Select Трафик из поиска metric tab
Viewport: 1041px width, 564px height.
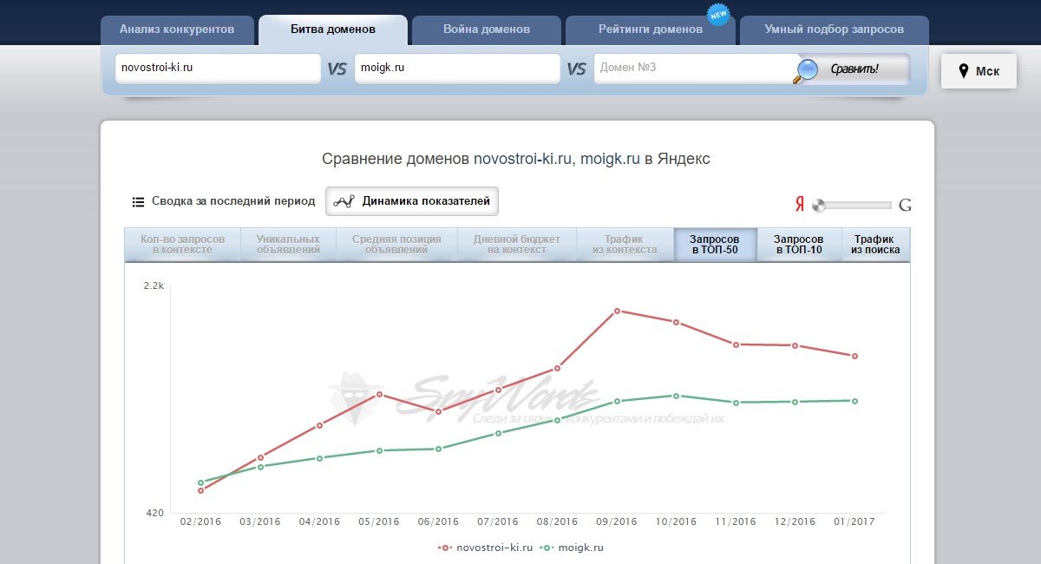pyautogui.click(x=875, y=245)
